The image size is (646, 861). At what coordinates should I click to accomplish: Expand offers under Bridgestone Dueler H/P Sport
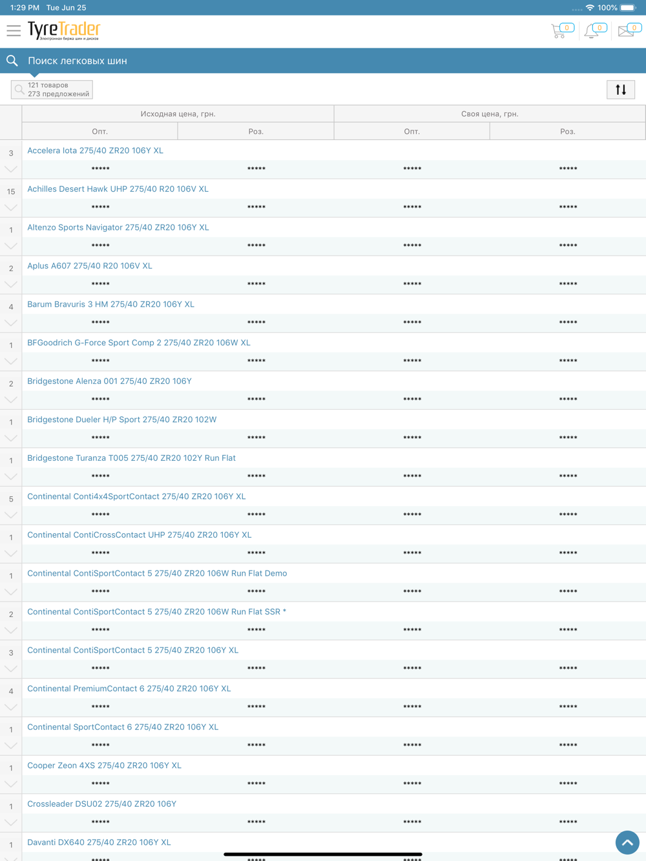point(11,438)
